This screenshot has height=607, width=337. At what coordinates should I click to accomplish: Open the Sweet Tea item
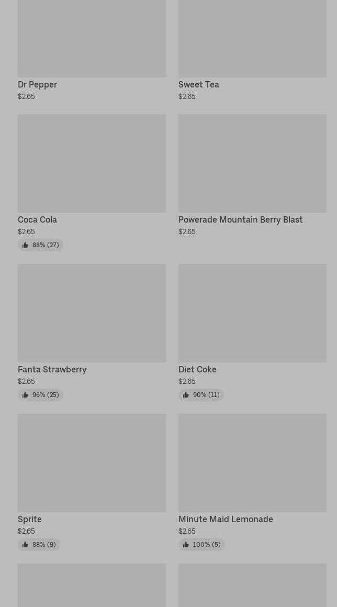[x=198, y=84]
